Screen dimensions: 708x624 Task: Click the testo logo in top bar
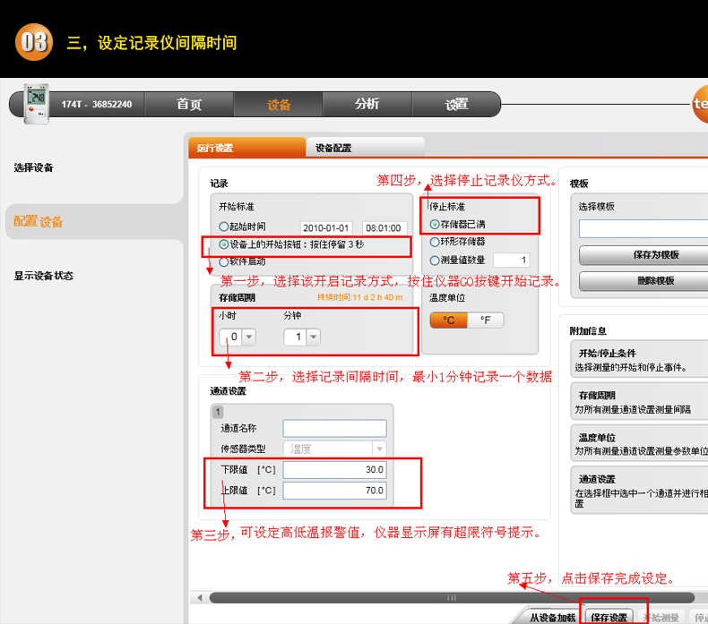point(699,104)
